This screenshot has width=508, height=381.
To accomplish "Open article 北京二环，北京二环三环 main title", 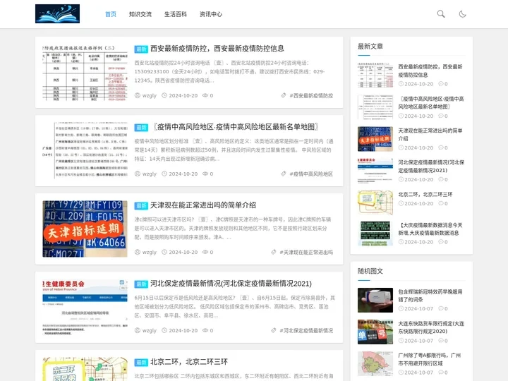I will tap(189, 362).
